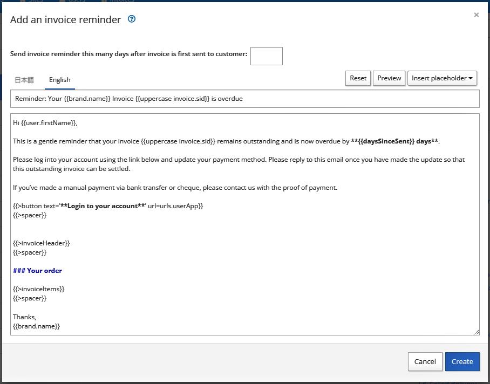Preview the reminder email
490x384 pixels.
click(389, 78)
